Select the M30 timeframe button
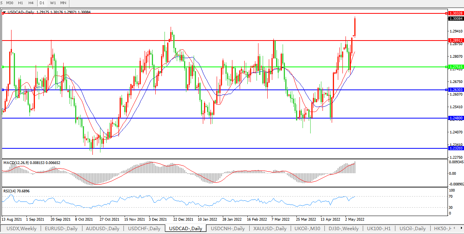Screen dimensions: 464x234 [10, 3]
